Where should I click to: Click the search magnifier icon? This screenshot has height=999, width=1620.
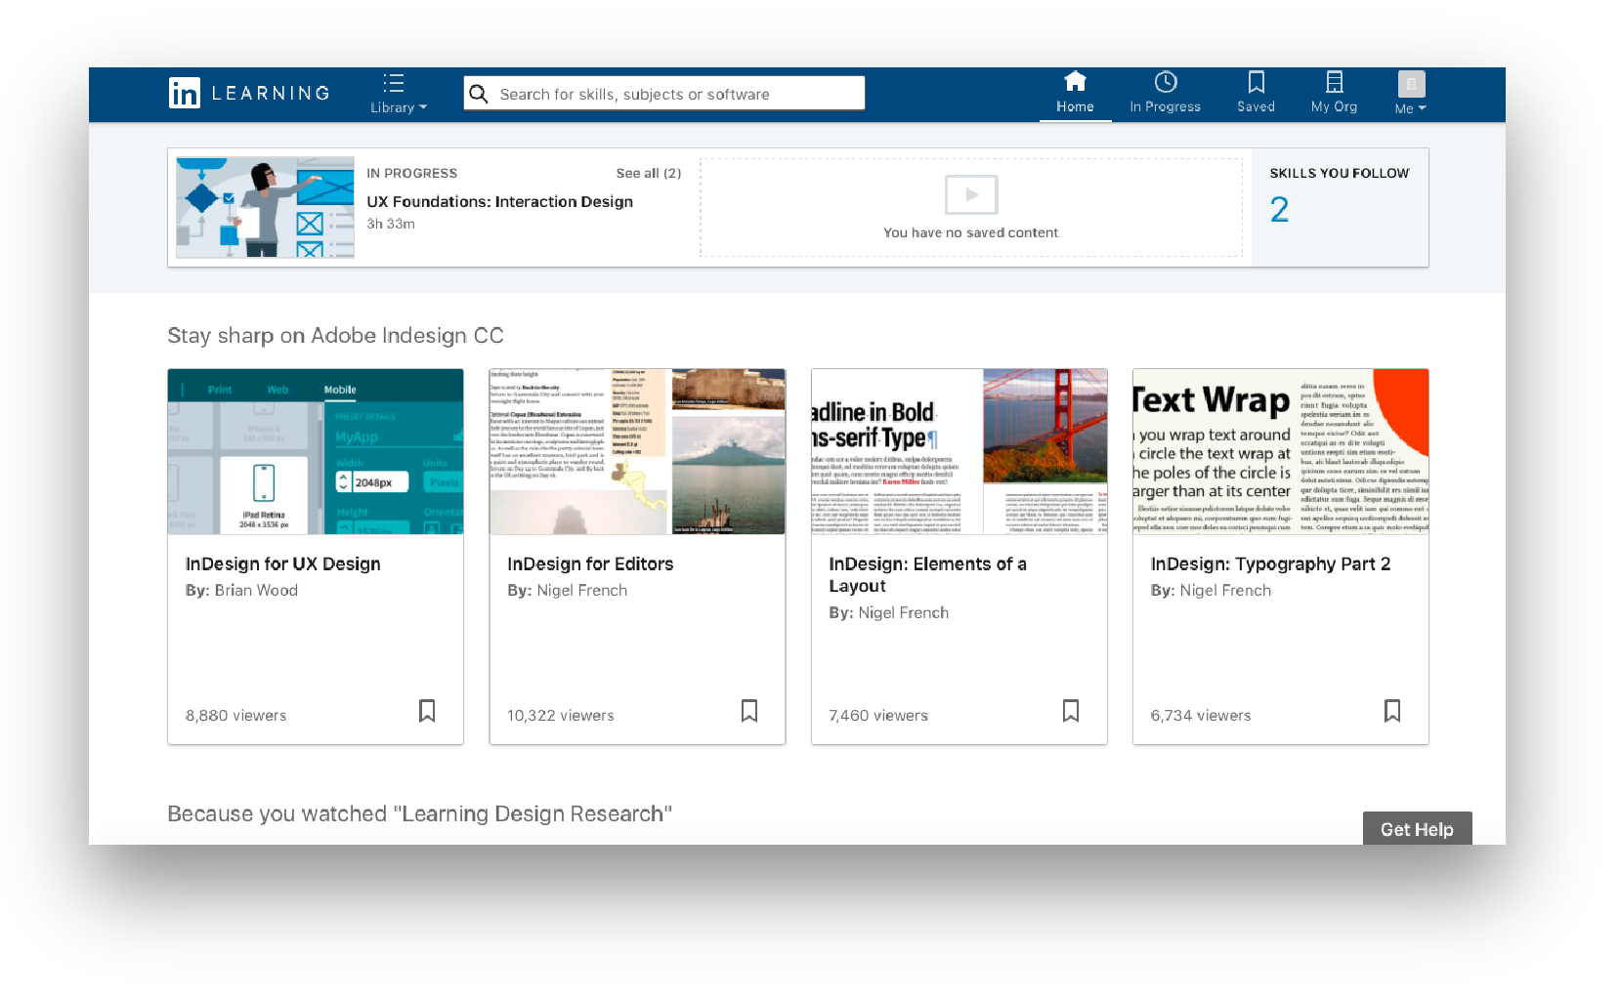coord(479,94)
